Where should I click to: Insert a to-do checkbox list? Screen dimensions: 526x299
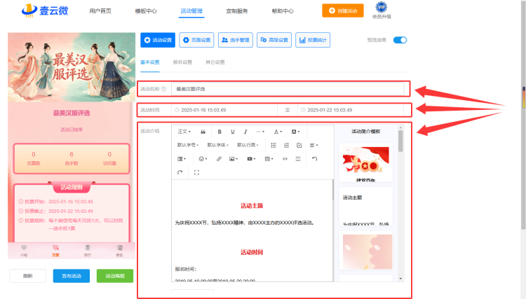point(299,145)
